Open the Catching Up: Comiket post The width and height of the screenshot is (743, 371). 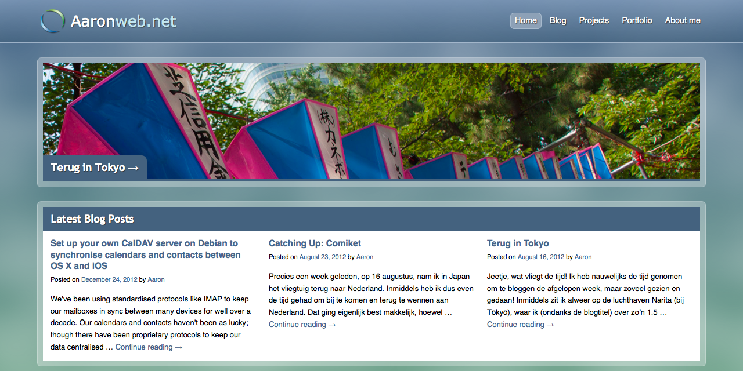point(315,243)
